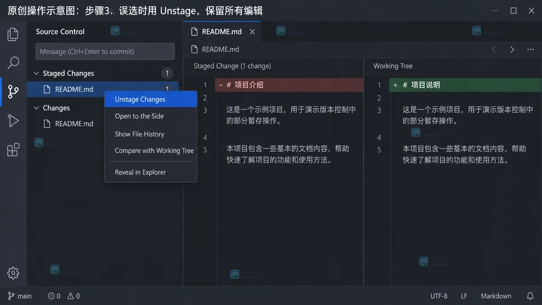Click Working Tree text '本项目包含一些基本的文档内容'
Screen dimensions: 542x305
tap(454, 149)
